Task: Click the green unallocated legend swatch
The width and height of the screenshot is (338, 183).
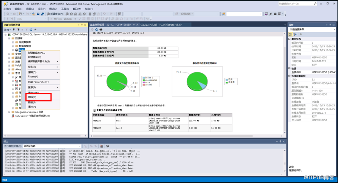Action: tap(144, 80)
